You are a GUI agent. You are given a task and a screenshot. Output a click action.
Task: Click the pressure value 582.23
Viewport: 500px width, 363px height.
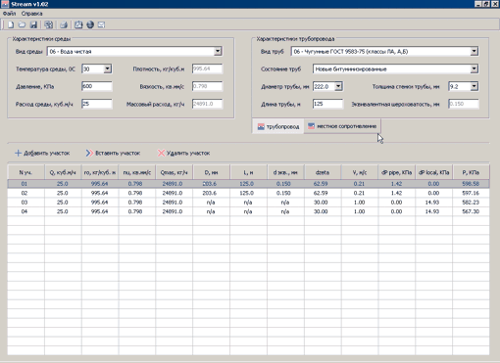pyautogui.click(x=471, y=203)
